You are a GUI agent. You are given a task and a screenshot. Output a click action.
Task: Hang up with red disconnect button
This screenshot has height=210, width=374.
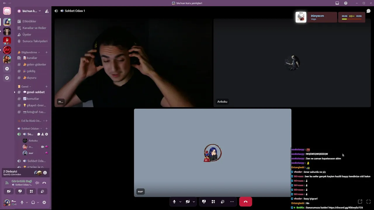[x=245, y=202]
